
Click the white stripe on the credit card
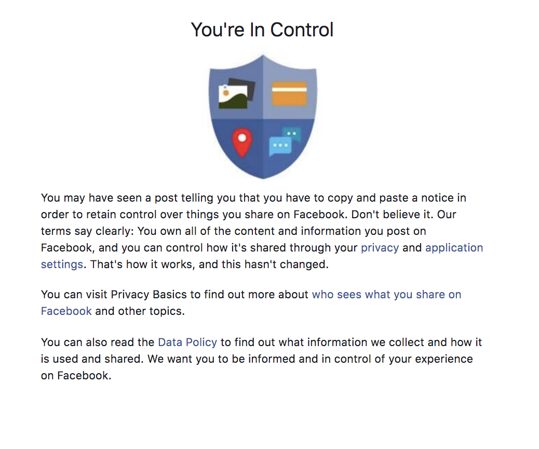click(x=289, y=89)
